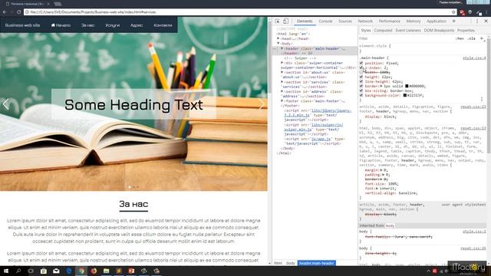
Task: Open the Windows Start menu
Action: 6,271
